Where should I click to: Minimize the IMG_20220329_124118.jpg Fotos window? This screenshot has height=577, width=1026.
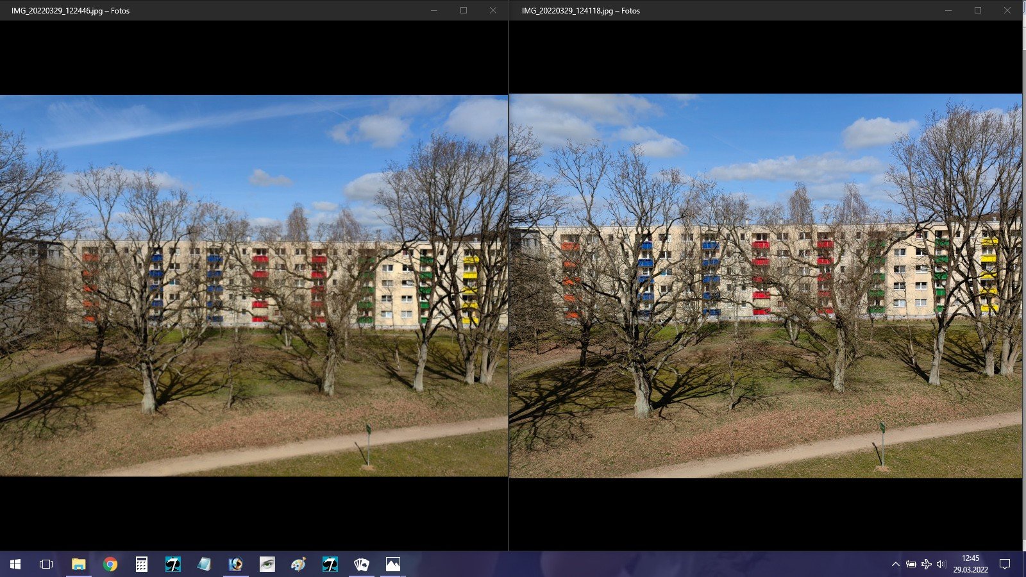click(948, 10)
